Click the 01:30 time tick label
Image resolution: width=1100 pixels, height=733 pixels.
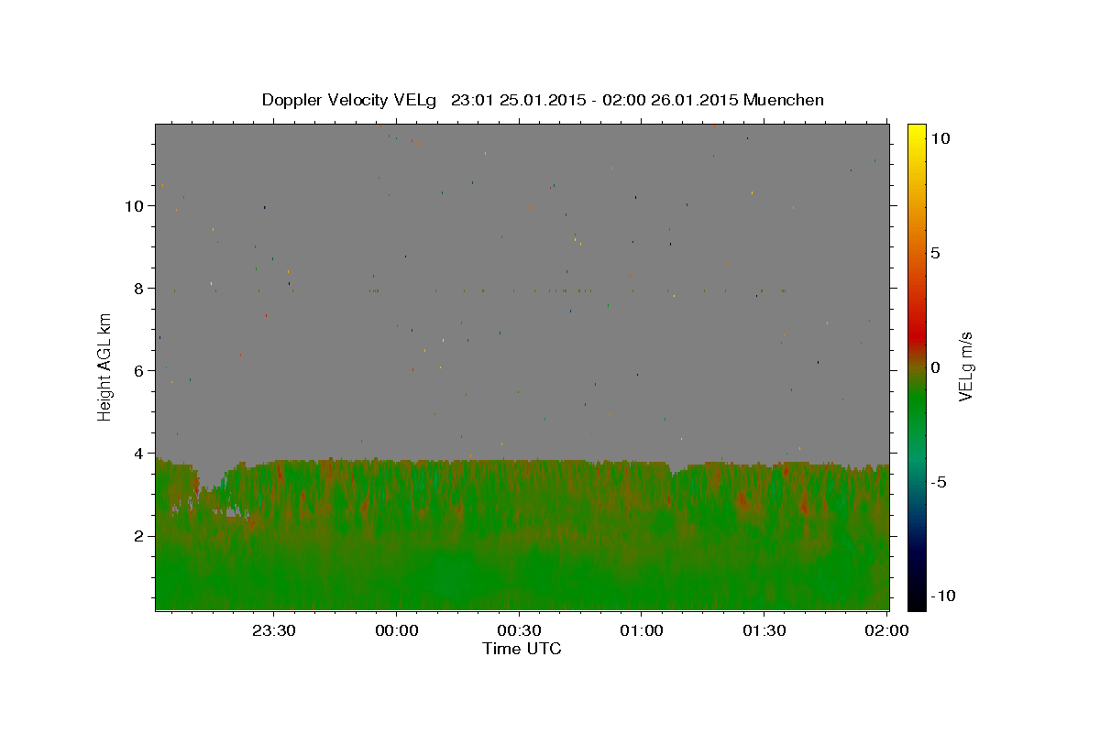coord(764,630)
